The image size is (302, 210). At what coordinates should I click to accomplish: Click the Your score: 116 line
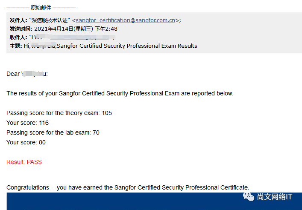click(x=27, y=123)
